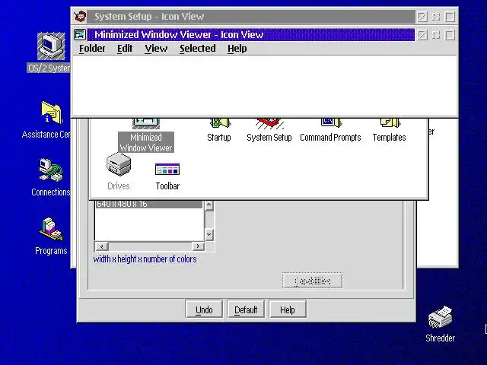The image size is (487, 365).
Task: Click the Undo button
Action: (x=204, y=309)
